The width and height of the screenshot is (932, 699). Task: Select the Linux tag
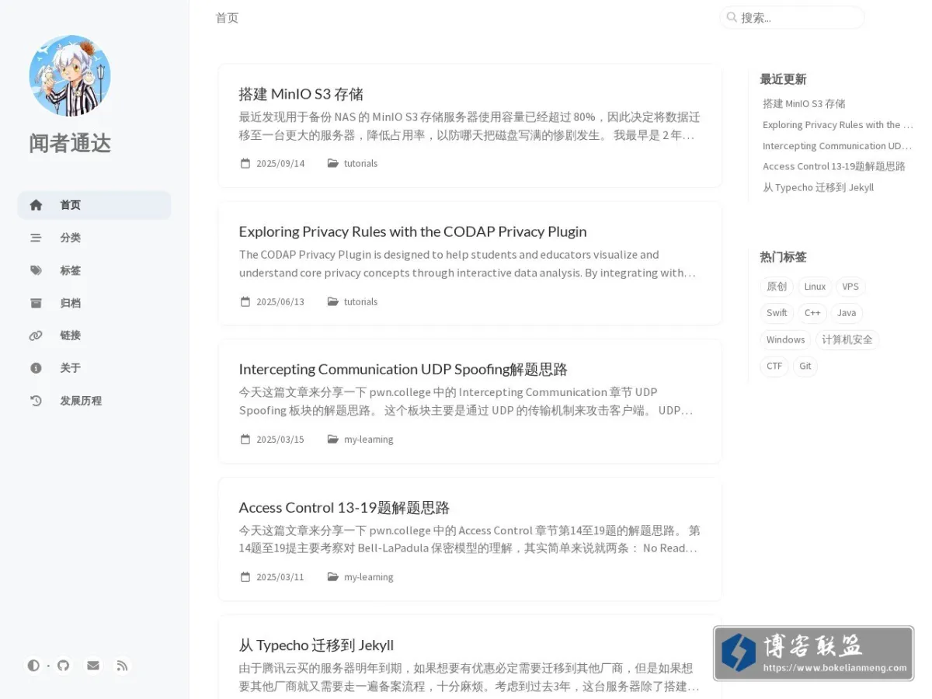coord(815,287)
